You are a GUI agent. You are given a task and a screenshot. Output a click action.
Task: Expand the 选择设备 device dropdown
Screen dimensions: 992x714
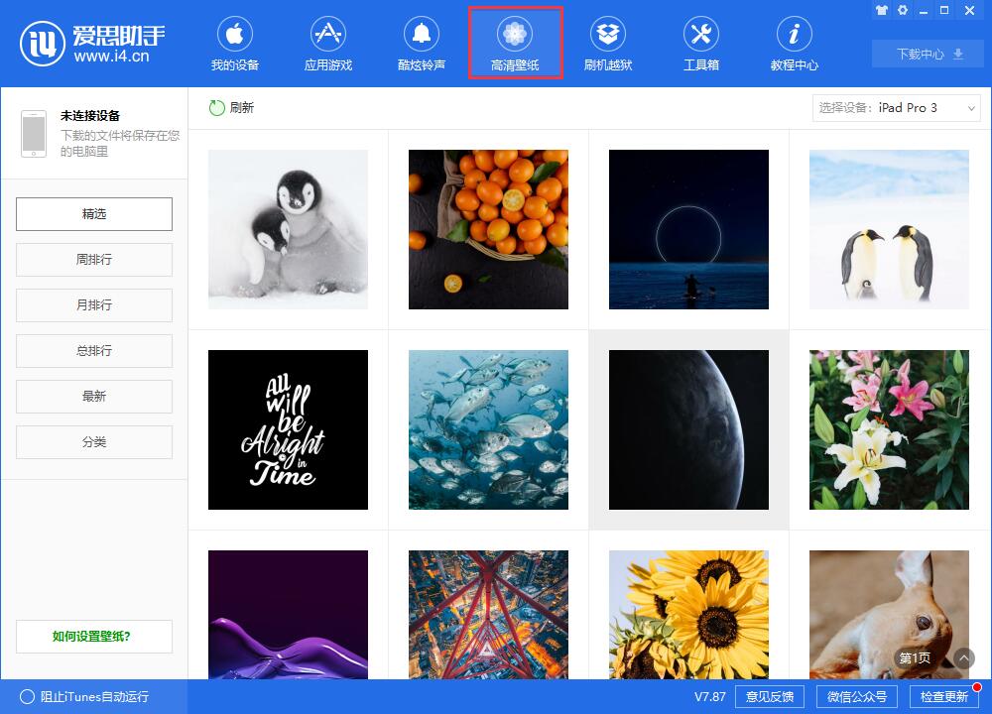897,108
